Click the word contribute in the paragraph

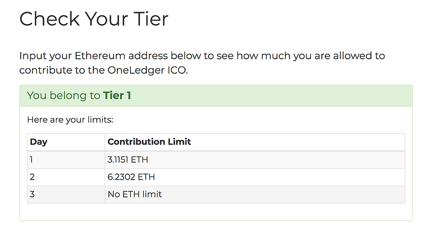46,70
